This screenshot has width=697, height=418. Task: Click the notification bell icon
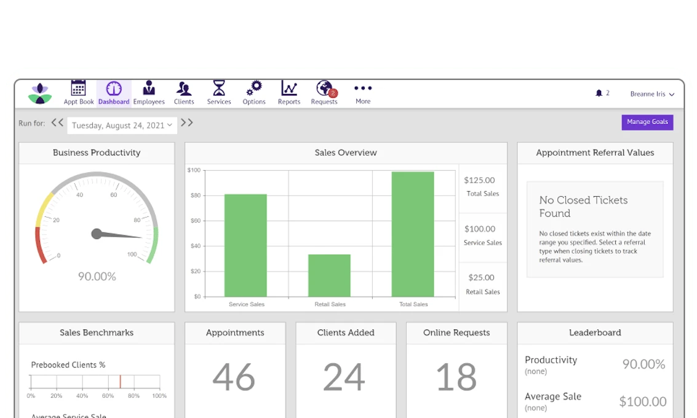(x=599, y=93)
